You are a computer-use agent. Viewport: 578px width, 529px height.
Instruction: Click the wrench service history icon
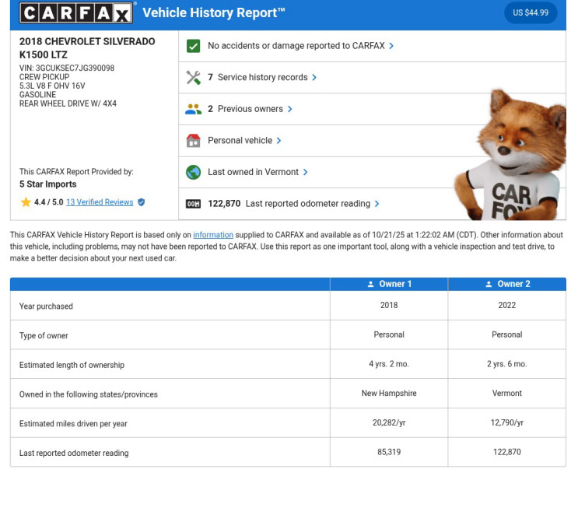tap(194, 78)
